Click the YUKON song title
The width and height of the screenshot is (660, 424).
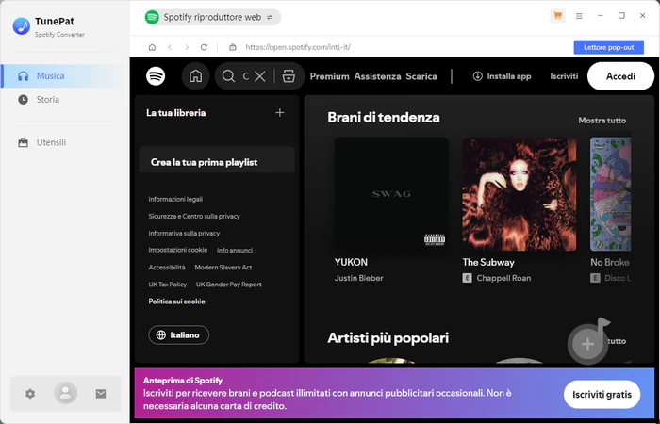point(351,263)
